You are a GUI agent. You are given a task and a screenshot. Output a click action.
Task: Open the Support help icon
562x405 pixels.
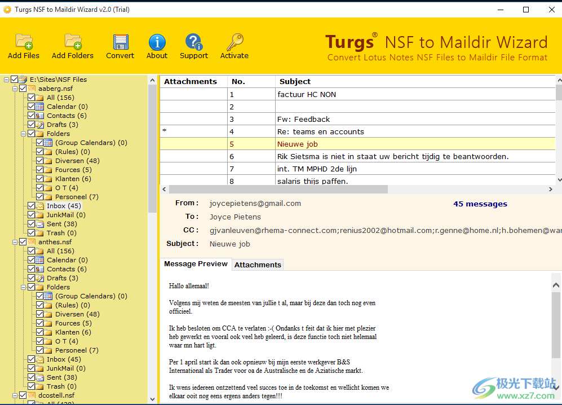tap(194, 42)
